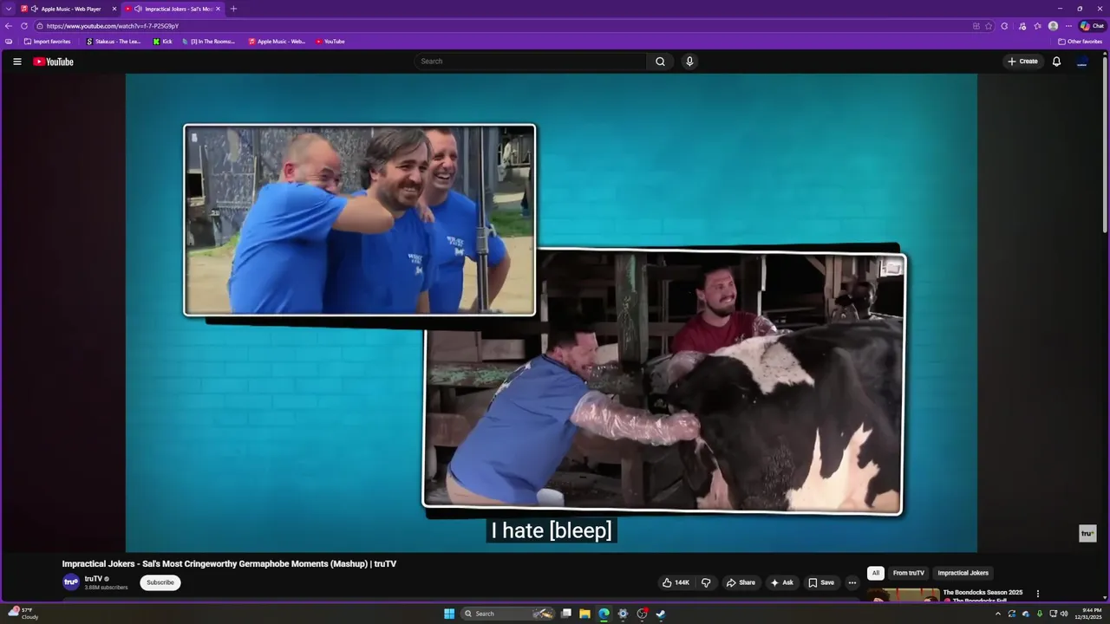Open the Create button menu
This screenshot has width=1110, height=624.
click(1022, 62)
